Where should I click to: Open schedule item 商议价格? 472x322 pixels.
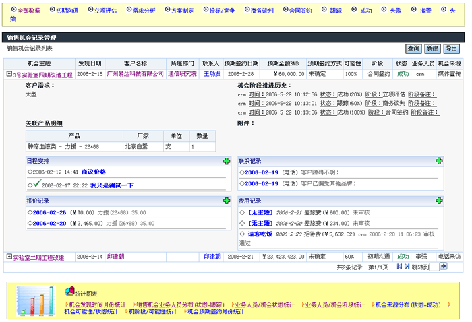pyautogui.click(x=94, y=172)
